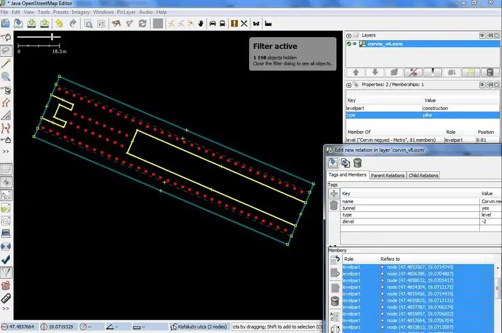Toggle the layer visibility button under the layer list
The width and height of the screenshot is (502, 333).
point(412,72)
